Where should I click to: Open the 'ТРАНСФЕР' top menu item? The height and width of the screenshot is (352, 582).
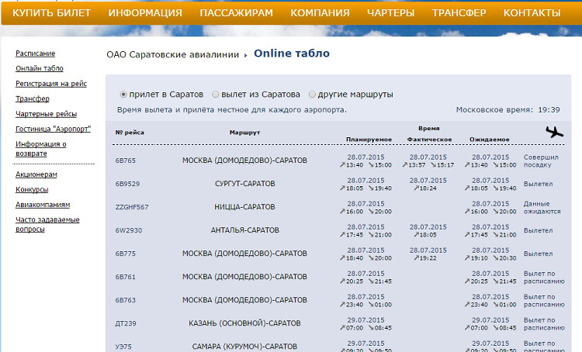(x=459, y=13)
